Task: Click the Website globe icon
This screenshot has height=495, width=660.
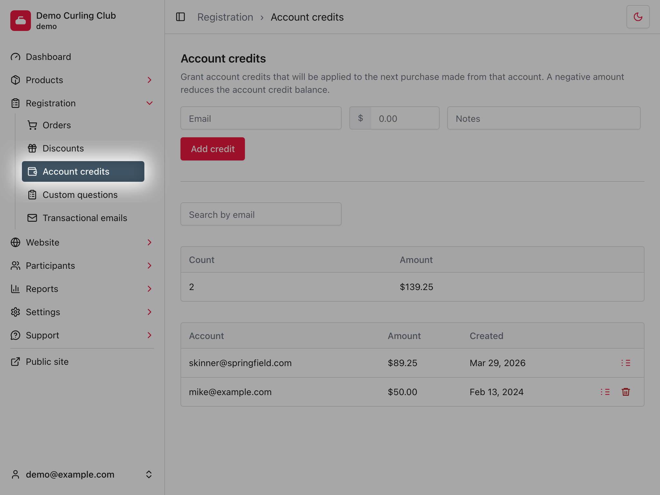Action: [15, 242]
